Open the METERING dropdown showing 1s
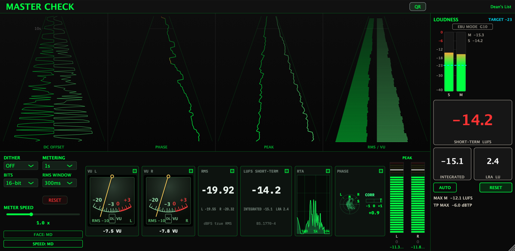The height and width of the screenshot is (251, 515). click(x=59, y=166)
